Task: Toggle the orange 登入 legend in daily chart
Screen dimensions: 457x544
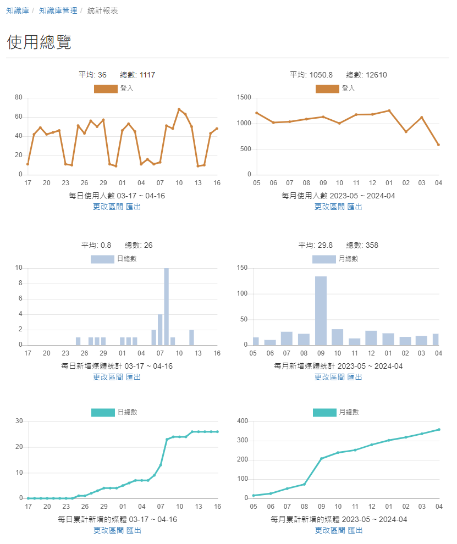Action: tap(113, 89)
